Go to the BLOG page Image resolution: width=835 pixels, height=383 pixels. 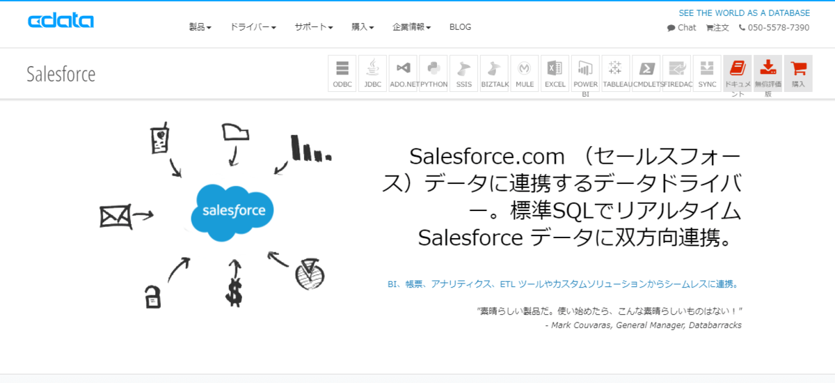coord(460,27)
